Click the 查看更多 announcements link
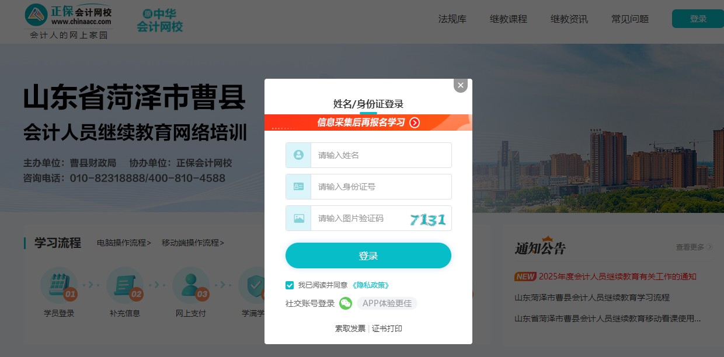 point(691,247)
